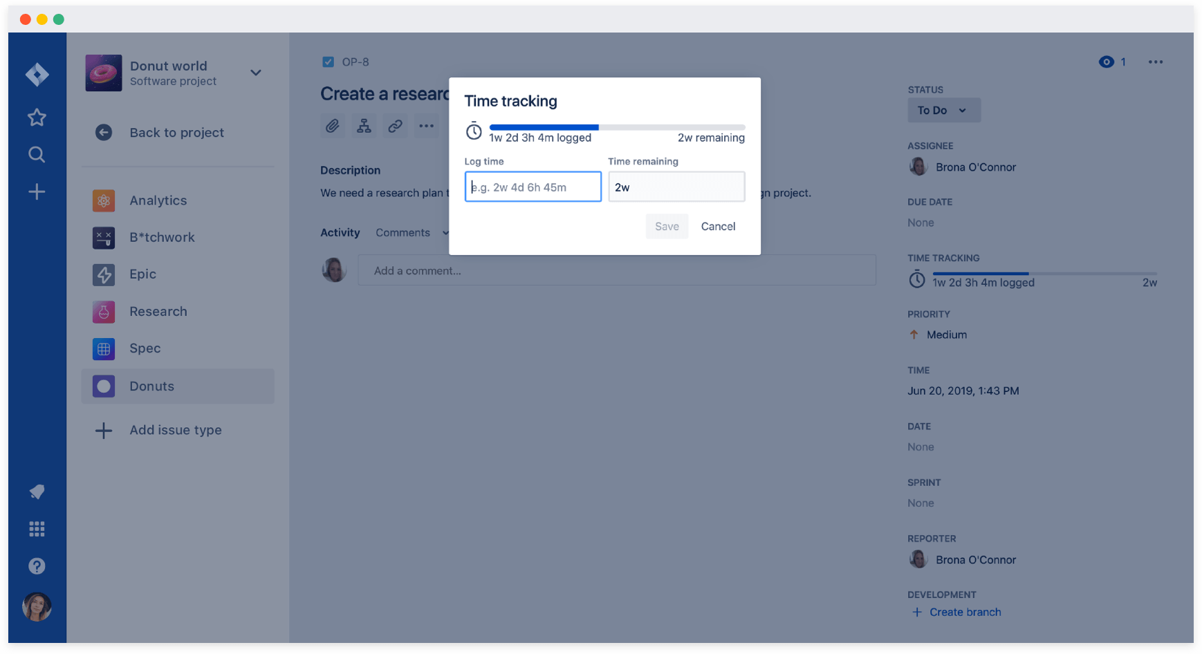
Task: Expand the Donut world project chevron
Action: coord(255,72)
